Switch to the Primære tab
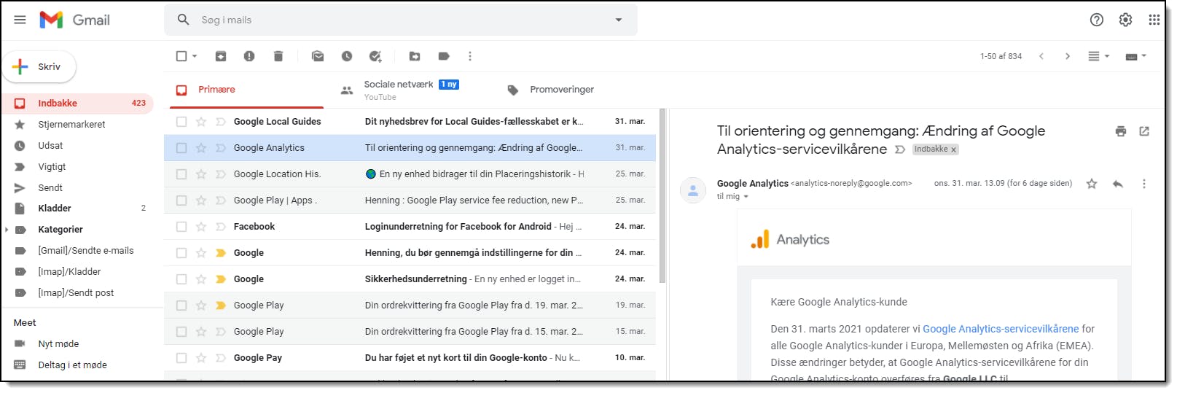1177x393 pixels. [246, 90]
